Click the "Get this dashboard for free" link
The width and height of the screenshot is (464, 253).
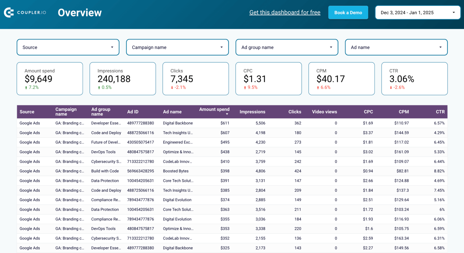pos(285,12)
